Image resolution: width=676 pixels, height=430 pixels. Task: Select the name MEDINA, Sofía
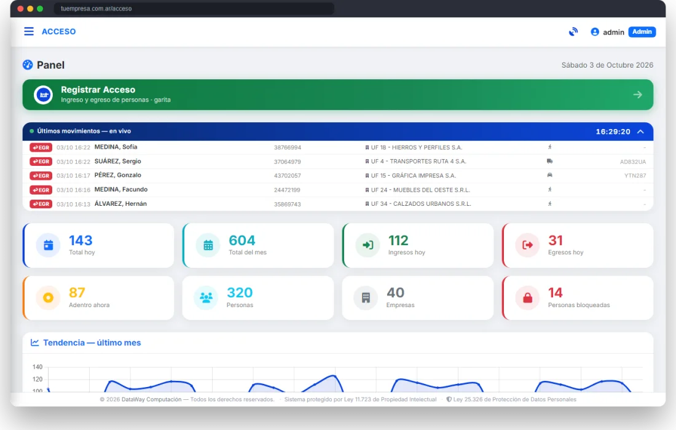pos(116,147)
